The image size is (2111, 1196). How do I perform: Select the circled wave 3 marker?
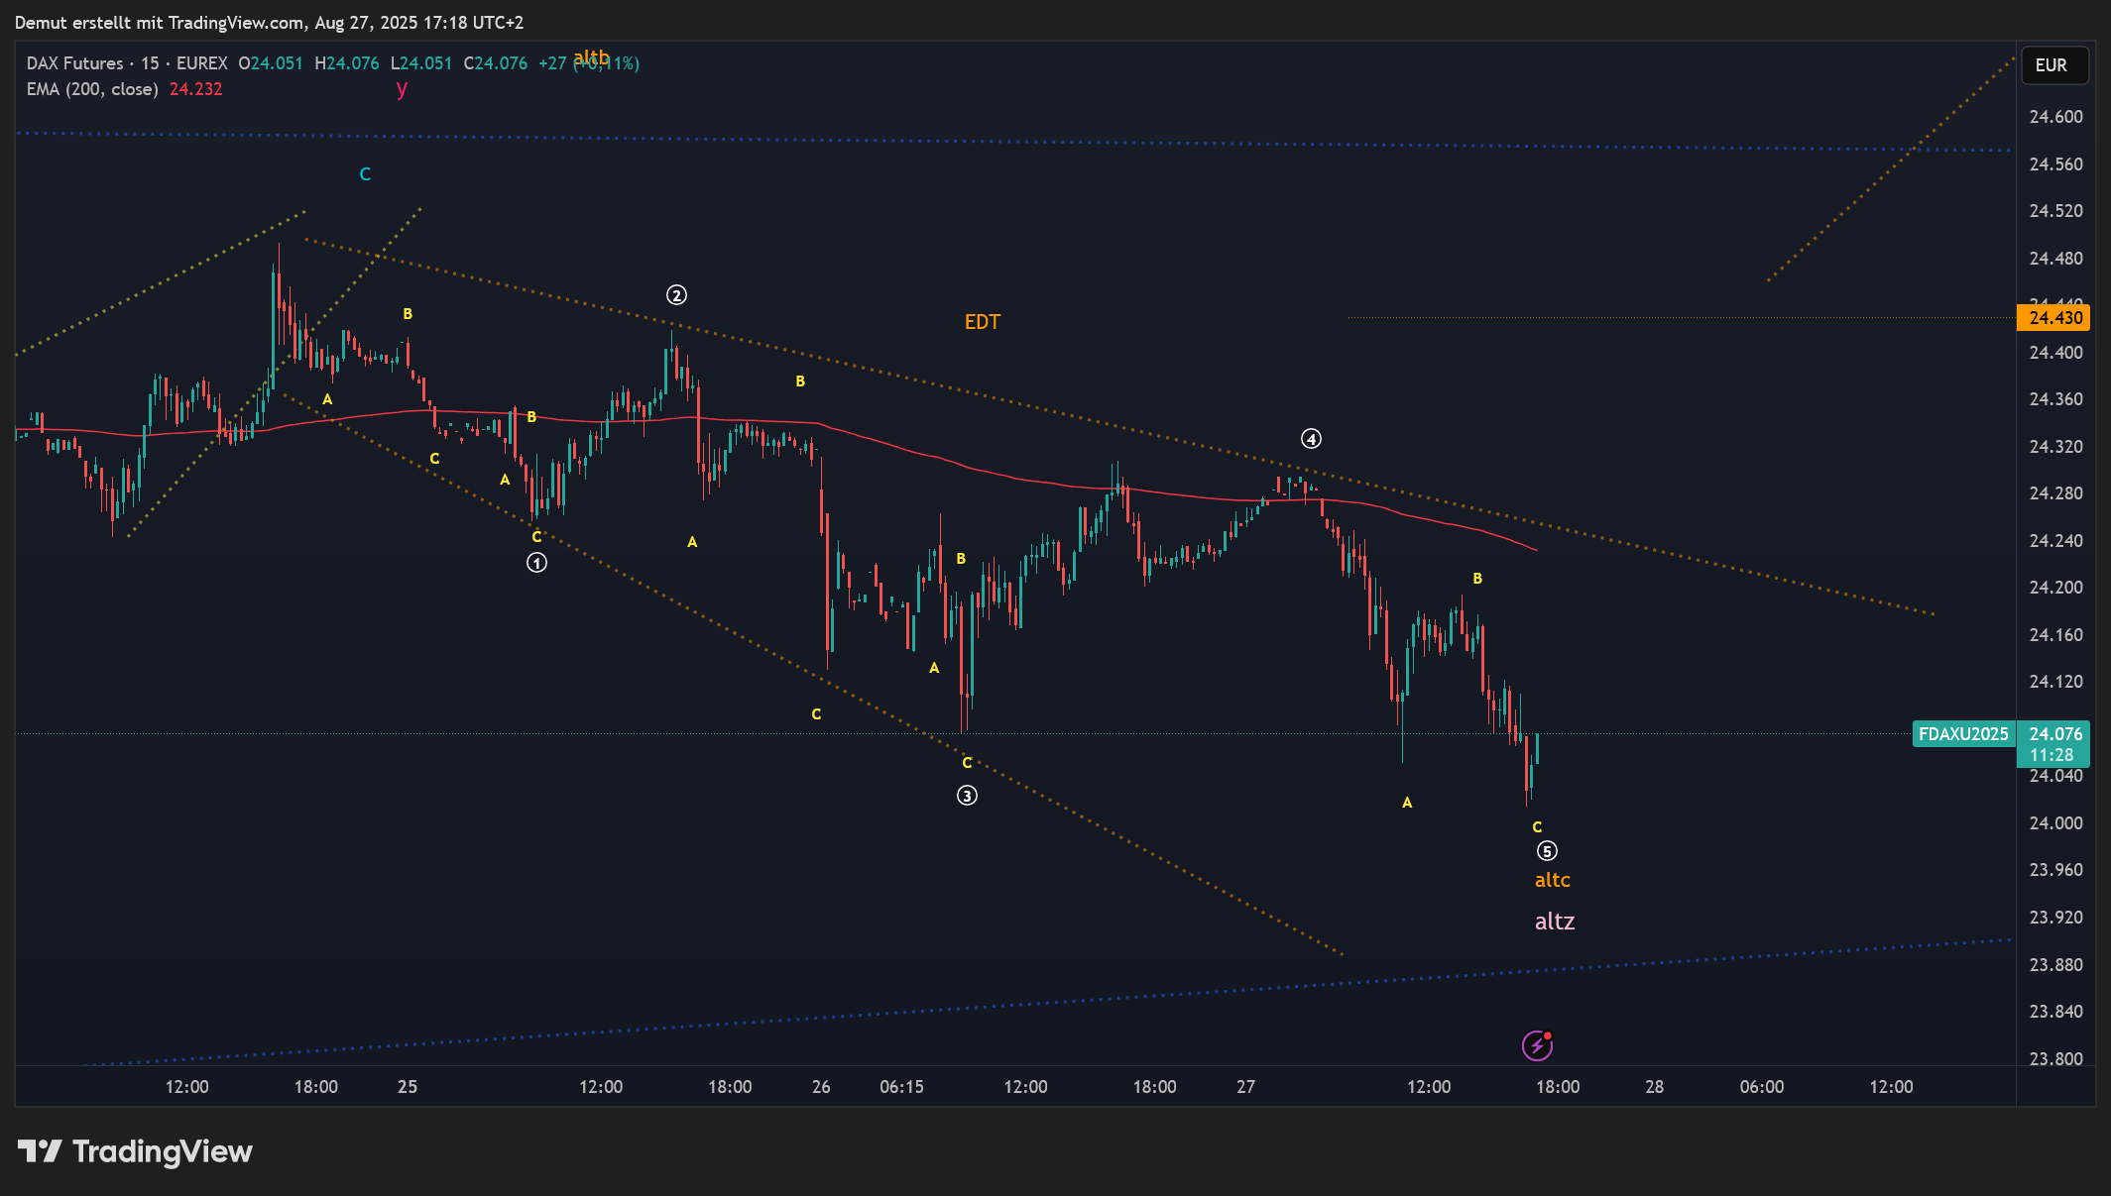tap(967, 796)
